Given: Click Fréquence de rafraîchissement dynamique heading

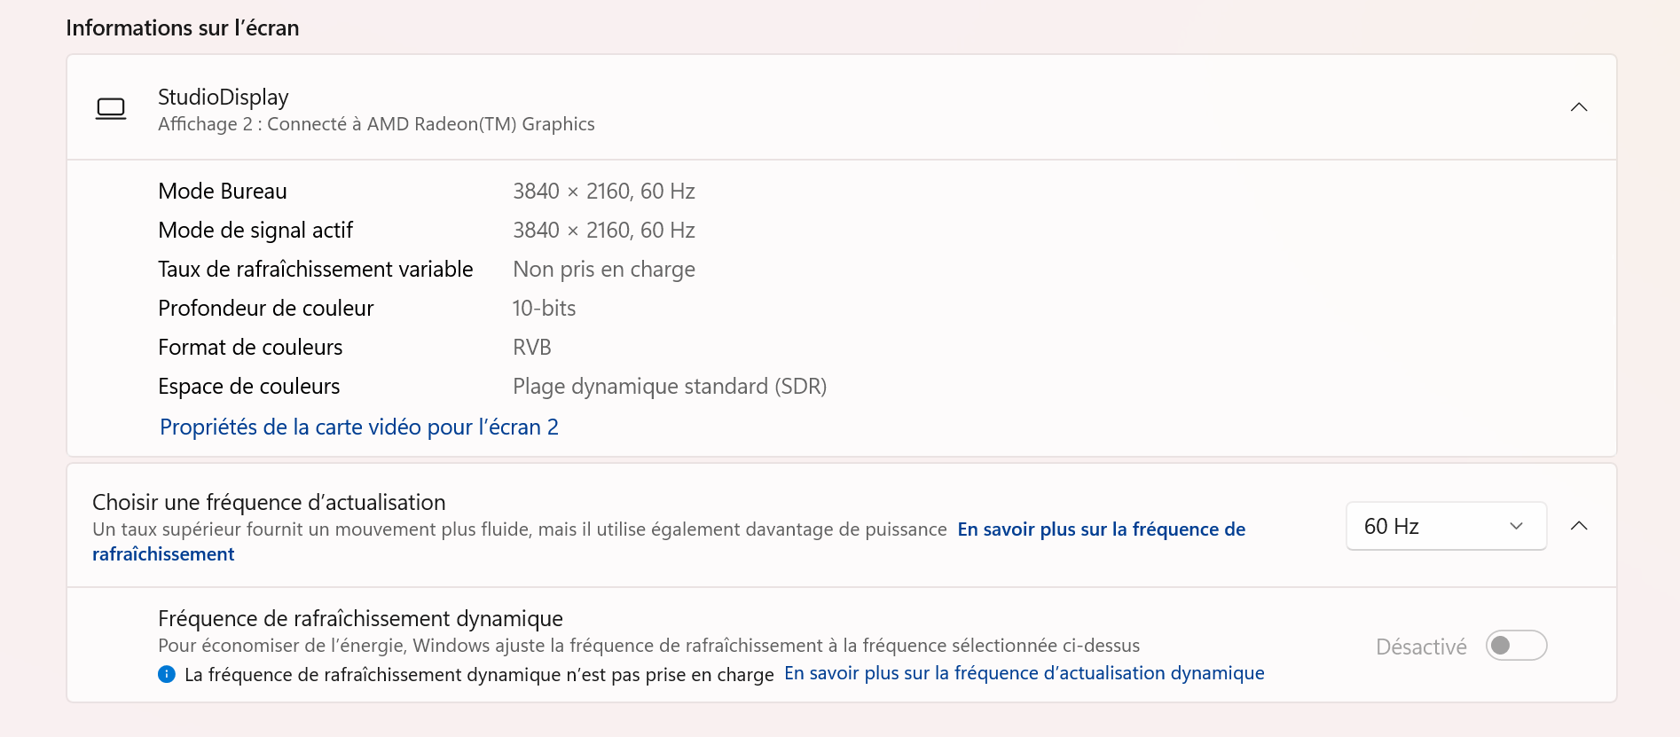Looking at the screenshot, I should (x=360, y=618).
